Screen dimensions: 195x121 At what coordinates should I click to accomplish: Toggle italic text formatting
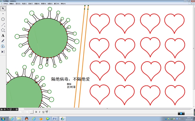[40, 112]
